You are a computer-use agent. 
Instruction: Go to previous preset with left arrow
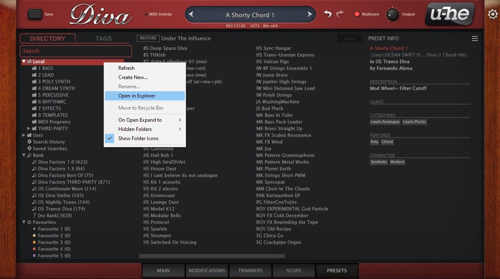(x=191, y=15)
